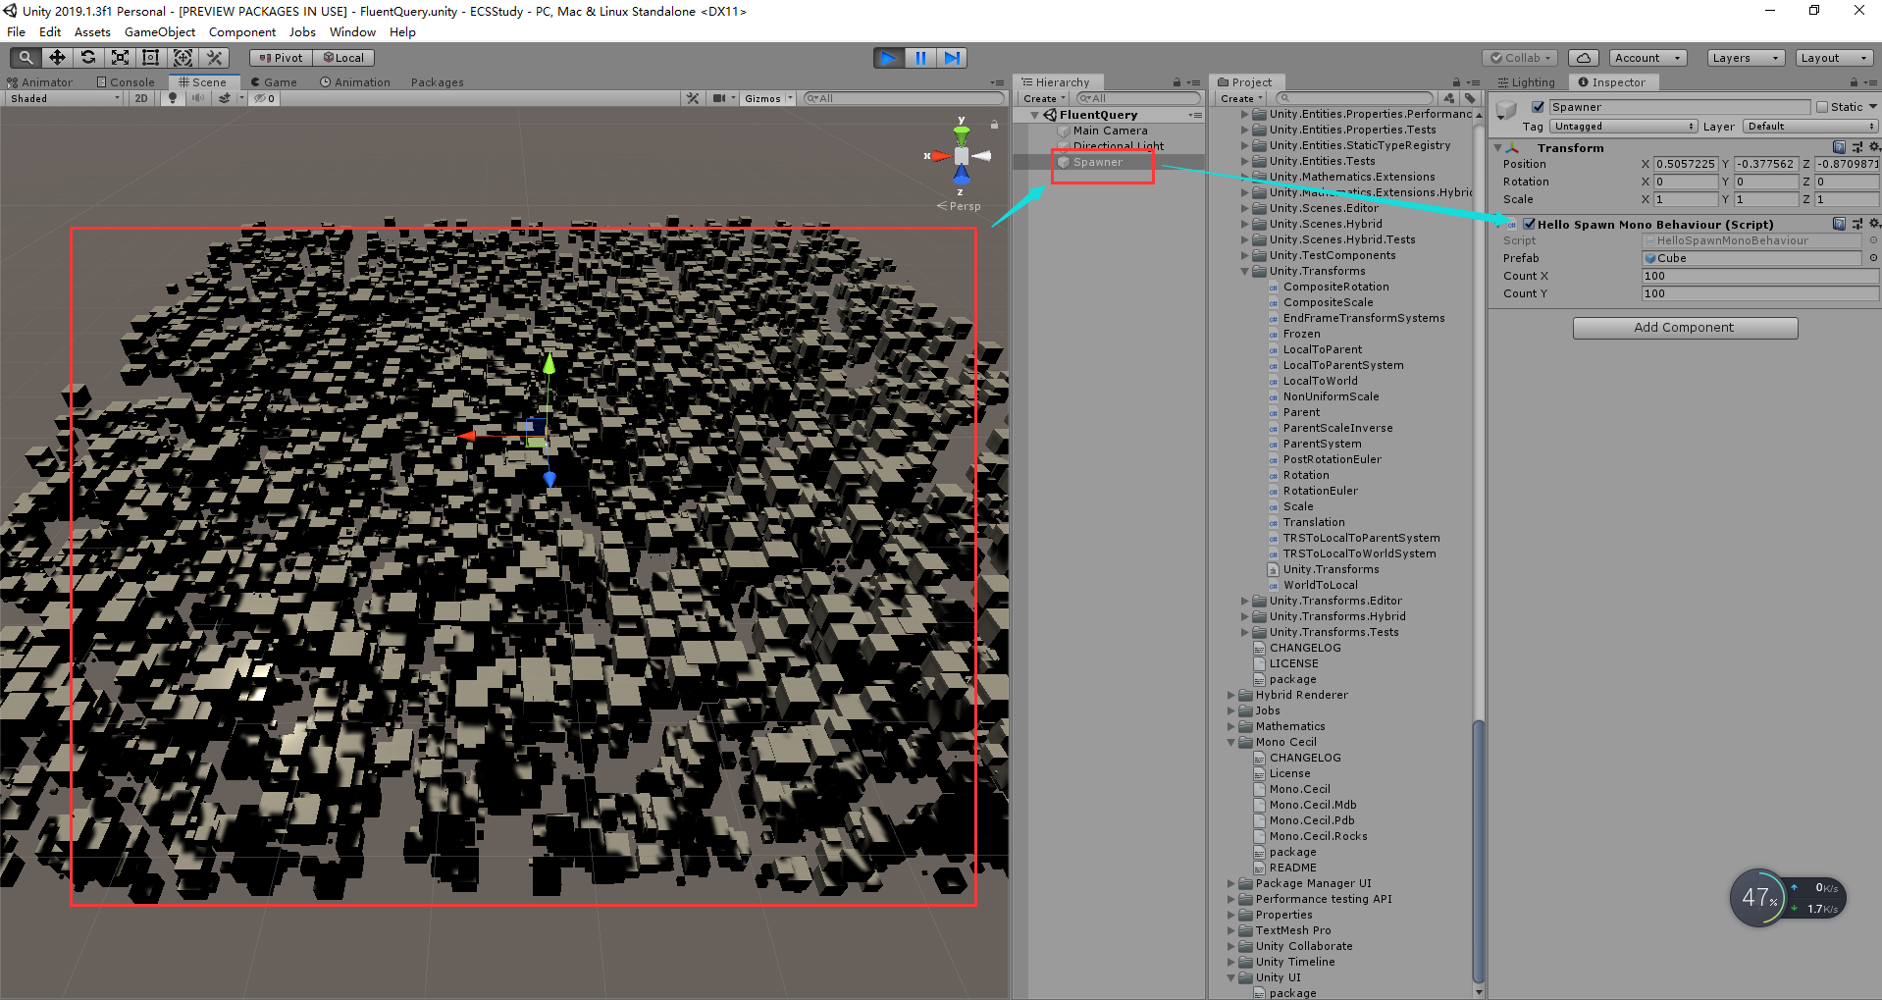Select the Scale tool
Viewport: 1882px width, 1000px height.
click(x=120, y=58)
